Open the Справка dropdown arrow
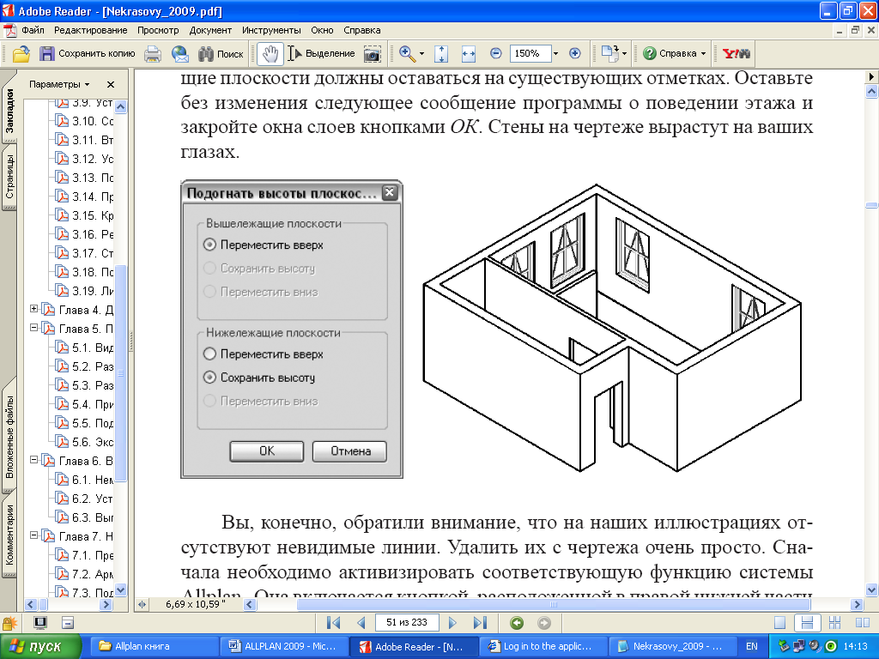The width and height of the screenshot is (879, 659). [x=704, y=54]
